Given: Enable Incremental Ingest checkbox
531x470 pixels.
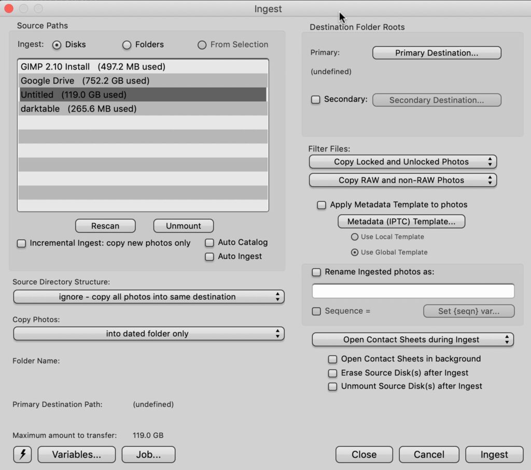Looking at the screenshot, I should (21, 243).
